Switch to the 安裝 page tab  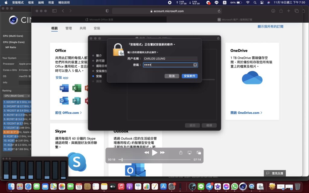[97, 28]
